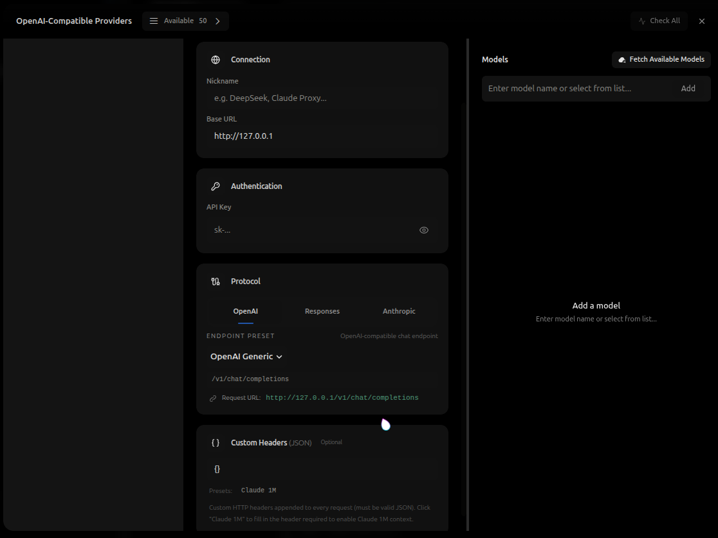The width and height of the screenshot is (718, 538).
Task: Click the key icon beside Authentication
Action: click(x=216, y=186)
